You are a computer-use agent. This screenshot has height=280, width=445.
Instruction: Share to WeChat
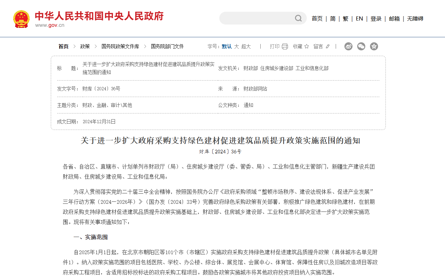(361, 46)
